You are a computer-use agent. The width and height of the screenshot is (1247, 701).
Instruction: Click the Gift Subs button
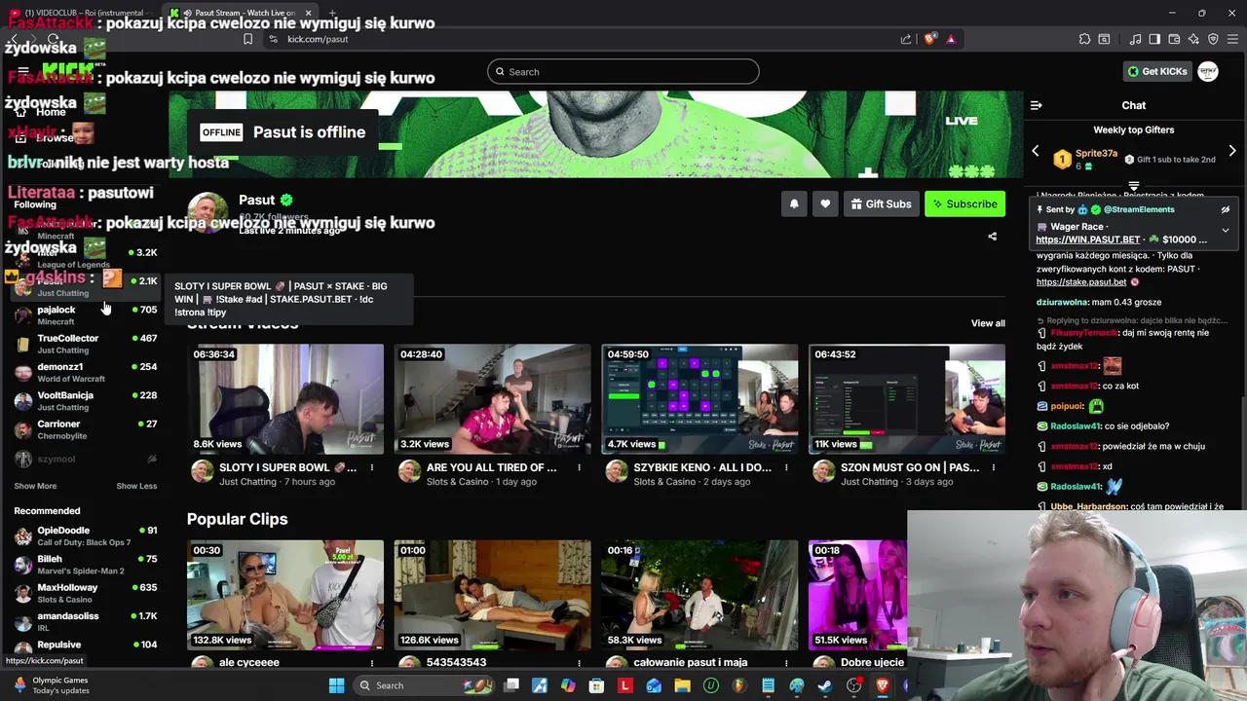(881, 203)
